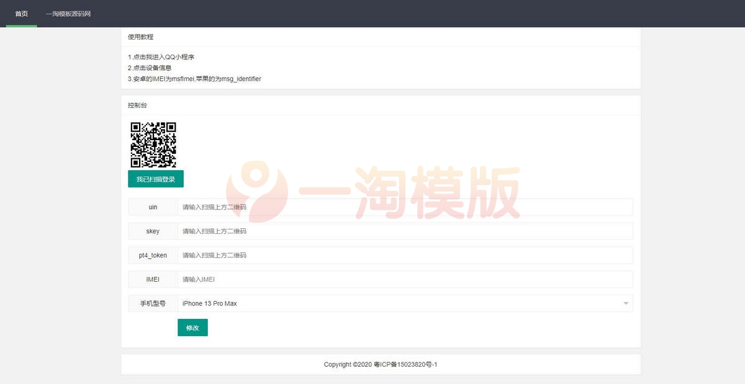Click the 手机型号 field label
This screenshot has height=384, width=745.
152,303
